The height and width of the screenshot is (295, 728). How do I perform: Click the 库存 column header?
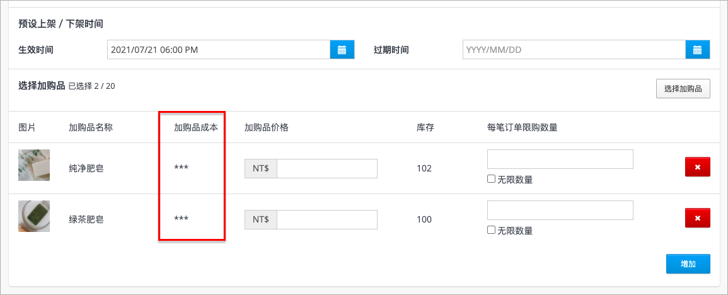pos(425,127)
